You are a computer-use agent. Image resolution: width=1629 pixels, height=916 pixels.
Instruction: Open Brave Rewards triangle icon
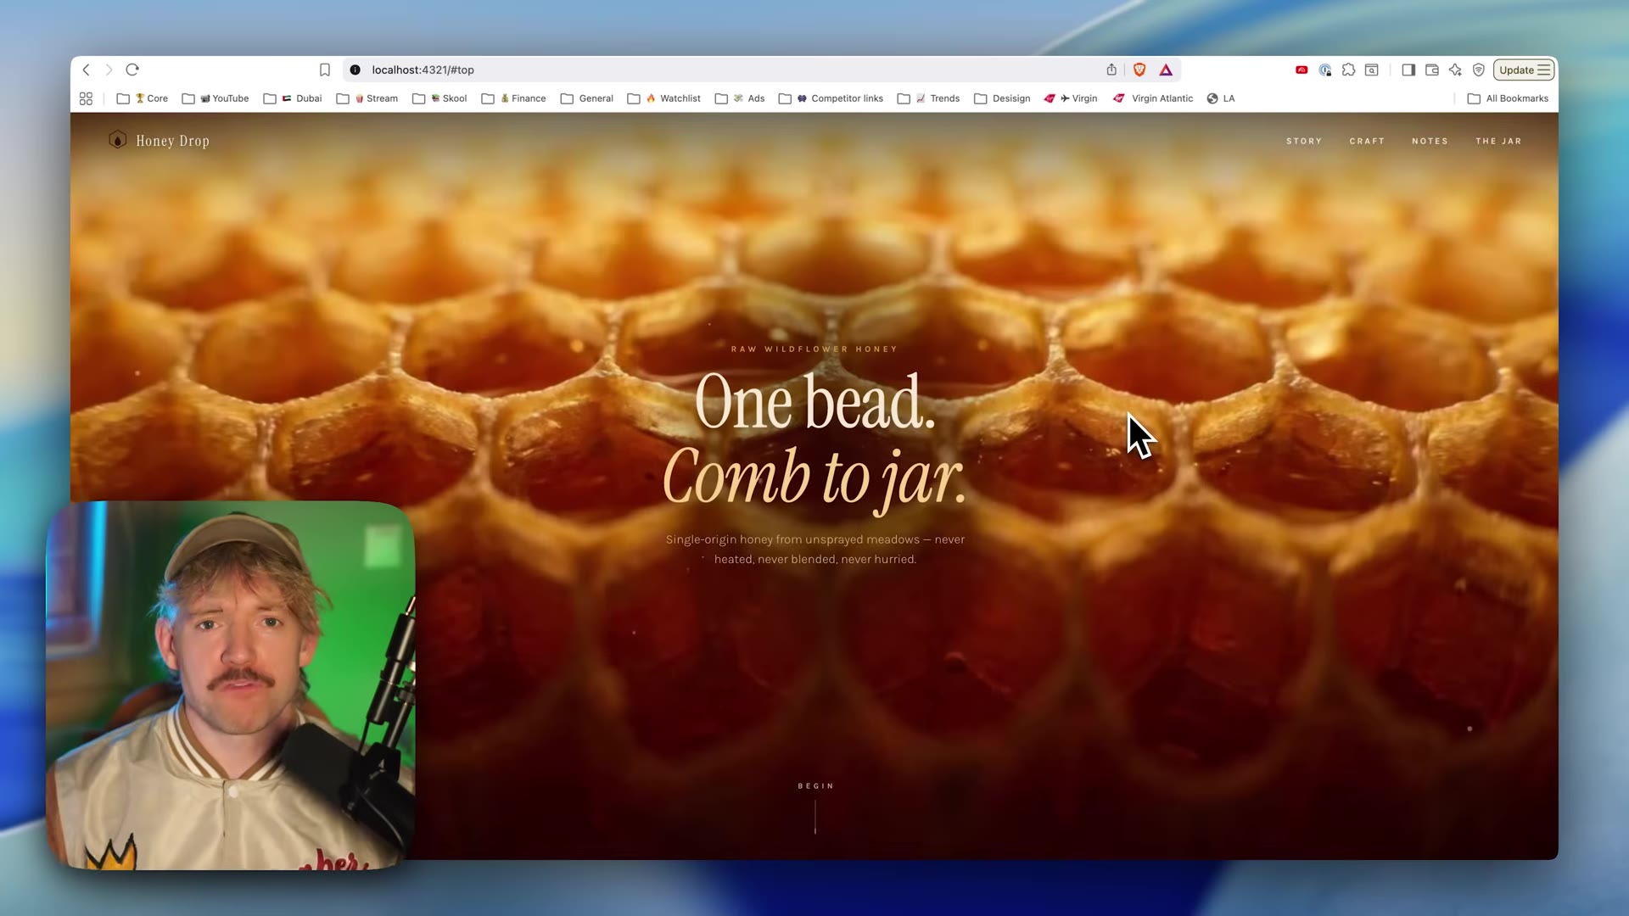pyautogui.click(x=1166, y=70)
